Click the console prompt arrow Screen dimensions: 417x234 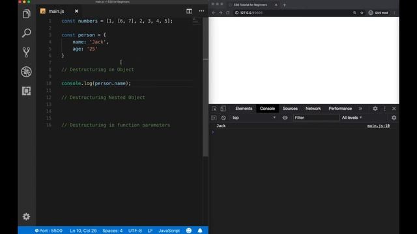213,132
